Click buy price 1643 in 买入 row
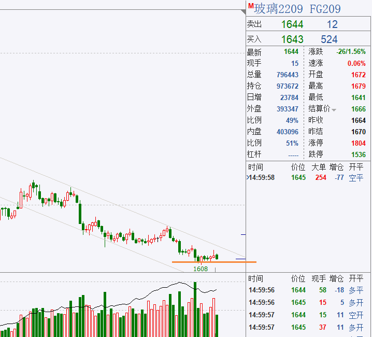This screenshot has height=337, width=372. [x=292, y=39]
